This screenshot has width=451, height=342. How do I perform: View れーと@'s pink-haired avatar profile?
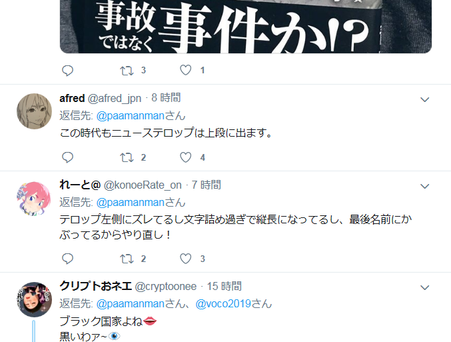click(34, 198)
